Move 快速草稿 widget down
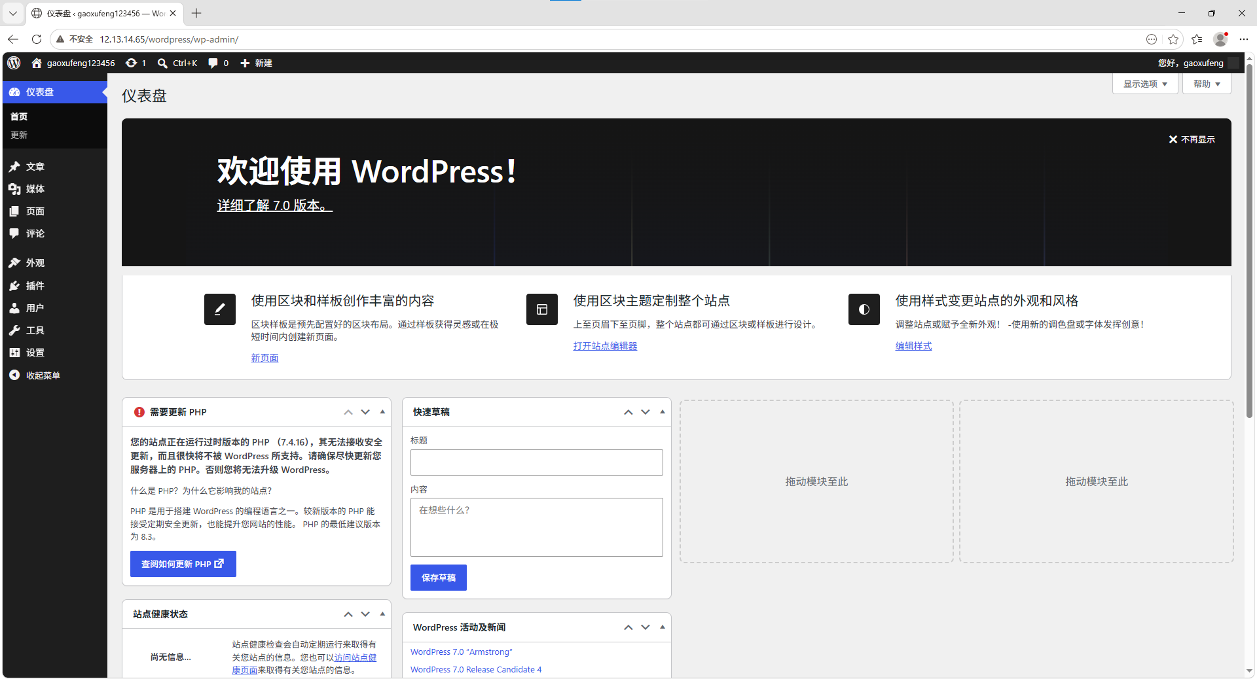The width and height of the screenshot is (1257, 679). [646, 412]
